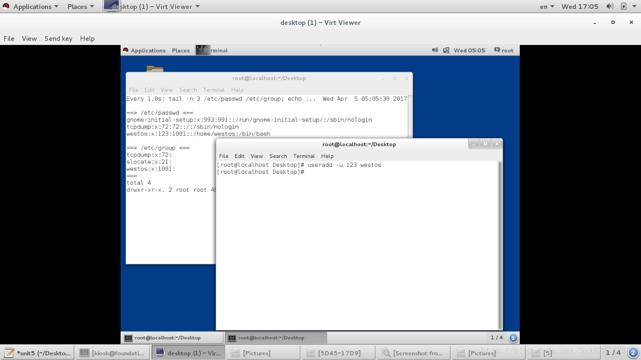Click the host battery status icon
Image resolution: width=641 pixels, height=360 pixels.
[624, 7]
